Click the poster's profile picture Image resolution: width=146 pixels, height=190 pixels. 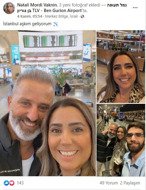pyautogui.click(x=9, y=8)
